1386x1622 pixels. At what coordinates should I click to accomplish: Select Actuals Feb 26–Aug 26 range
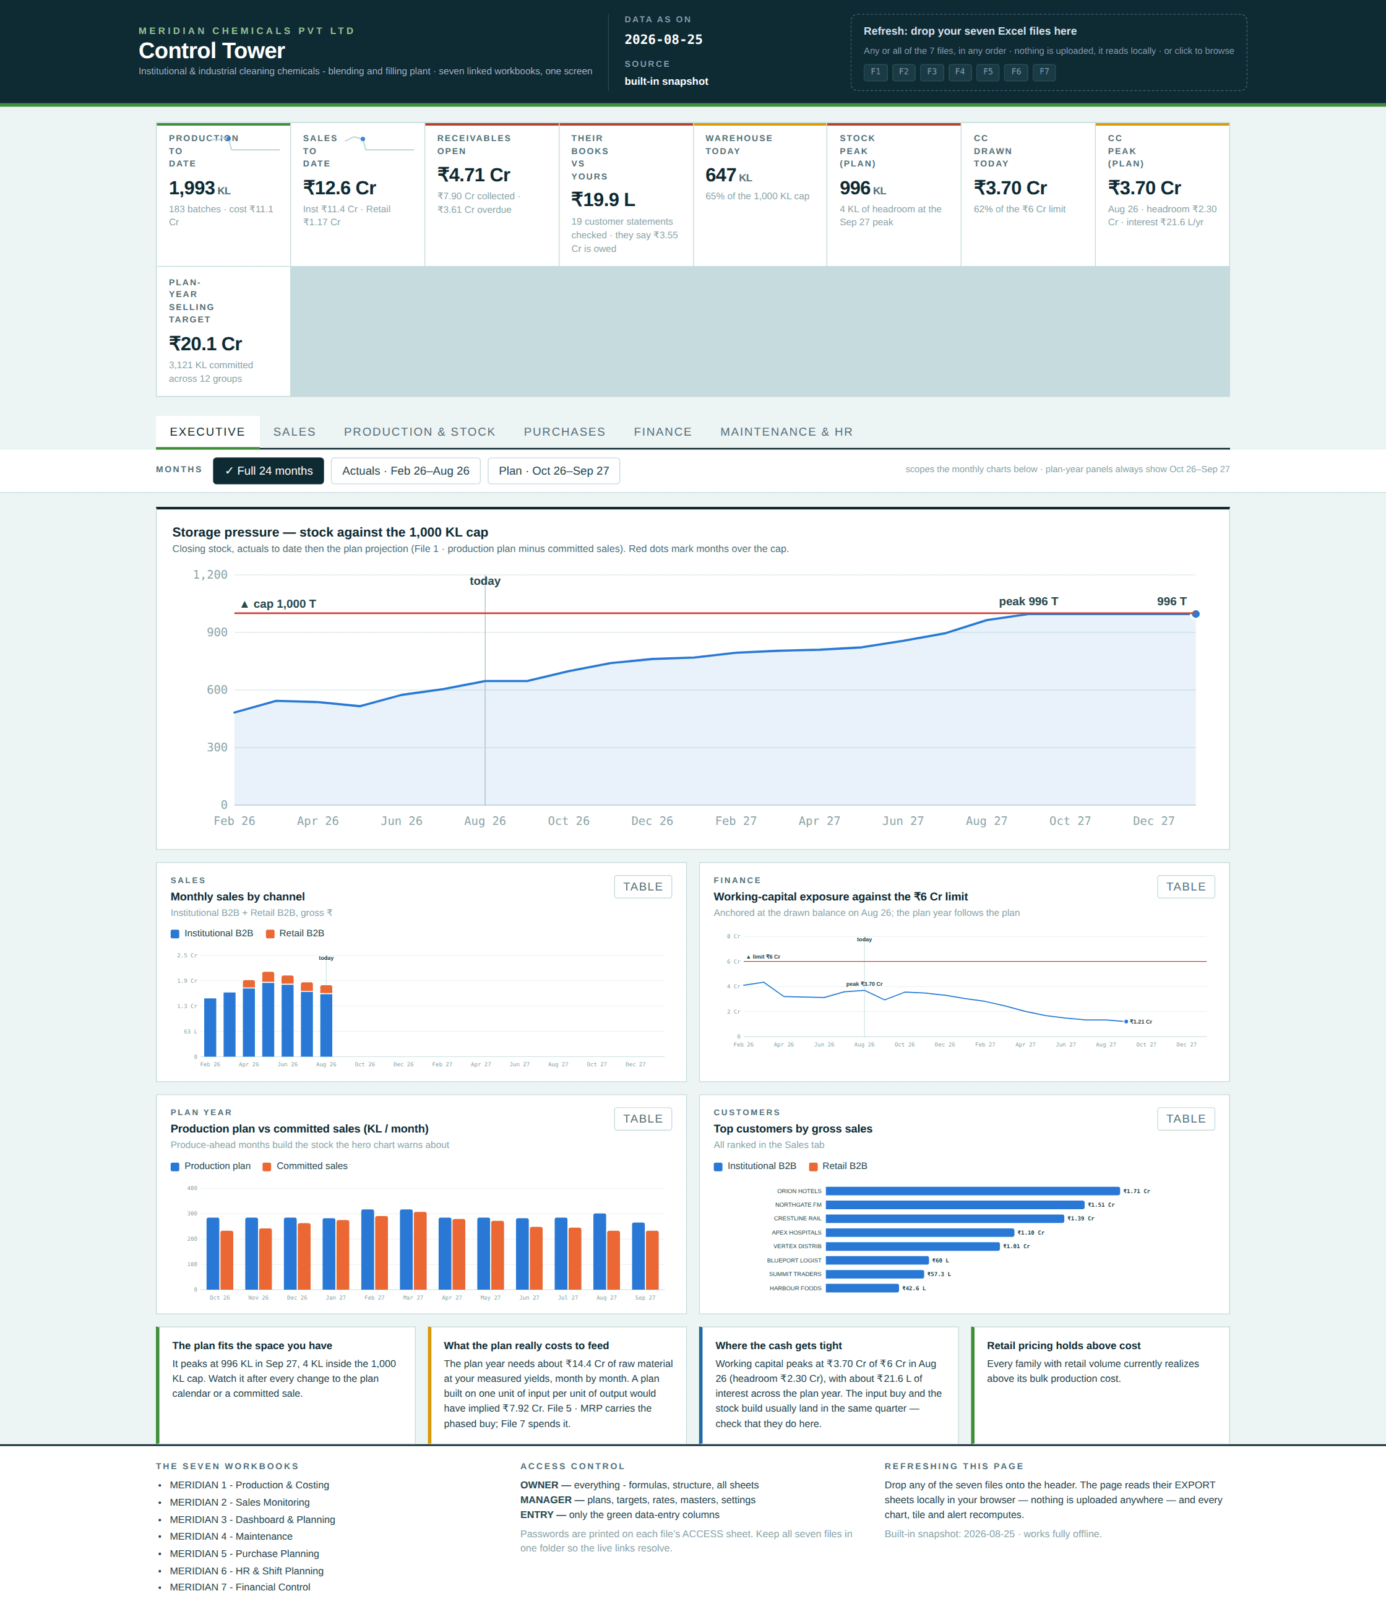[x=405, y=470]
